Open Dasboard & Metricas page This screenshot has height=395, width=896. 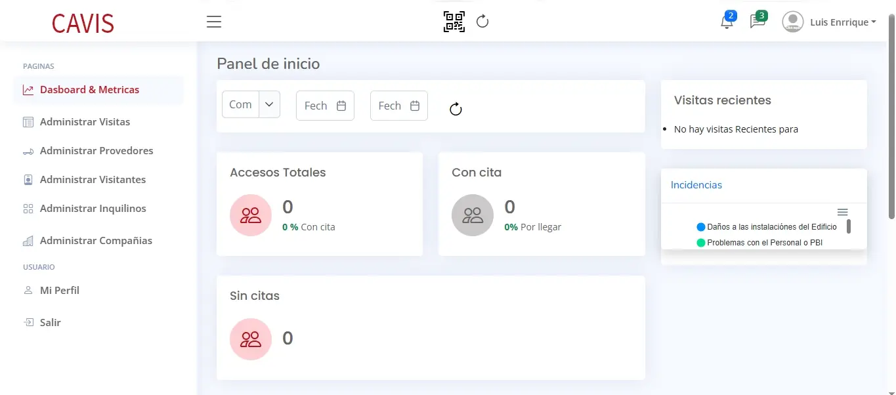pos(98,90)
